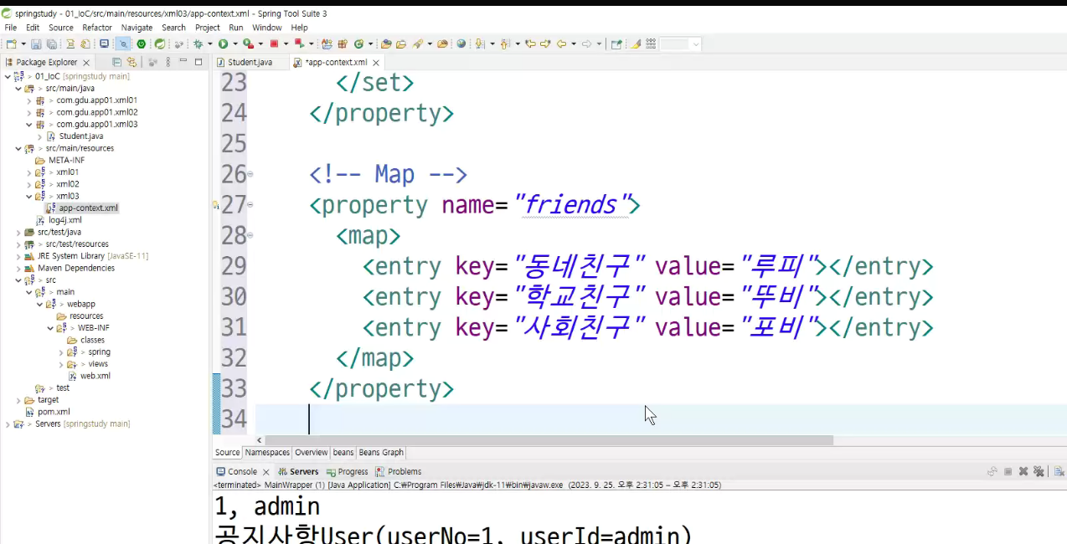Close the Console view tab
The width and height of the screenshot is (1067, 544).
(267, 472)
